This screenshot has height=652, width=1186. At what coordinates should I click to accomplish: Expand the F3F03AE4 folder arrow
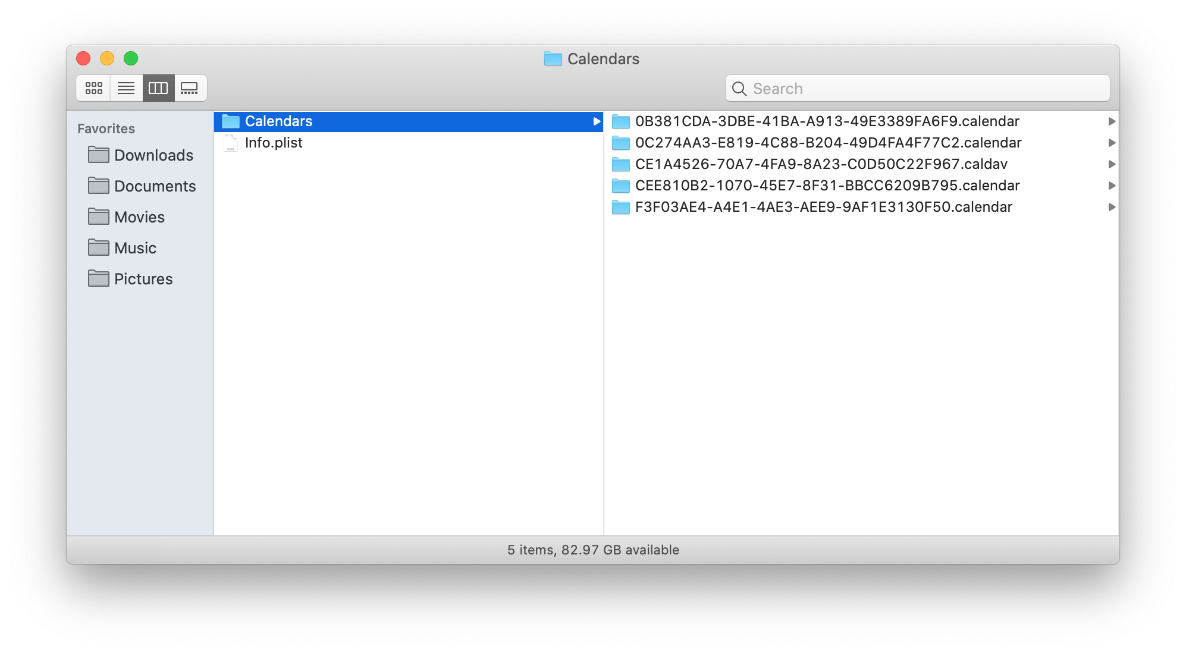(1111, 207)
